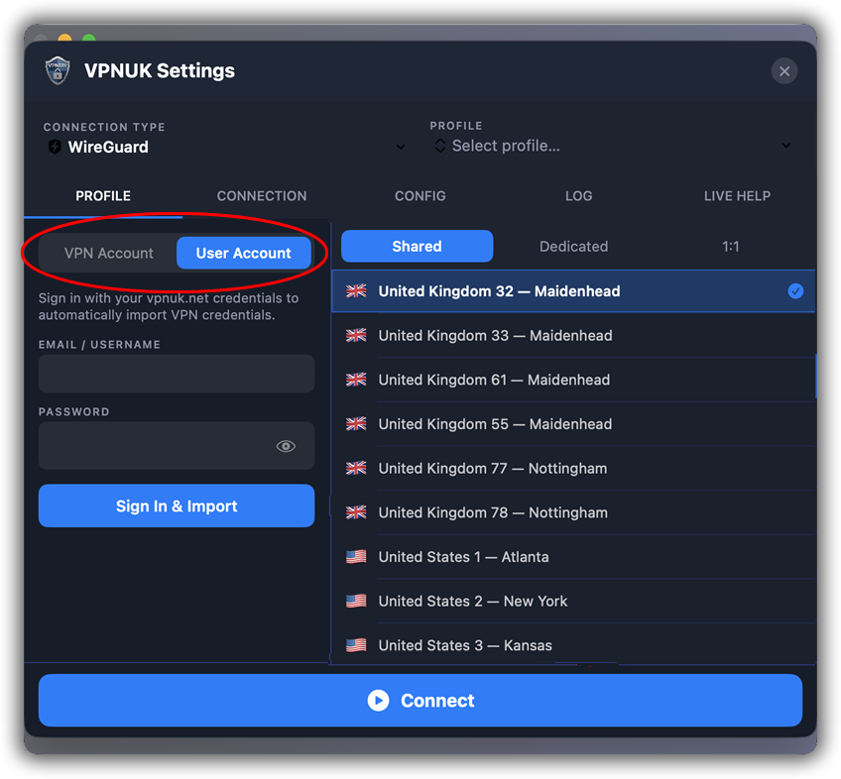Switch to the CONNECTION tab
841x779 pixels.
tap(262, 195)
